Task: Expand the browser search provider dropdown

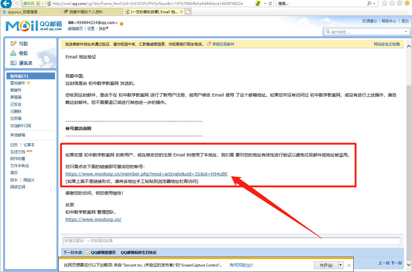Action: coord(374,4)
